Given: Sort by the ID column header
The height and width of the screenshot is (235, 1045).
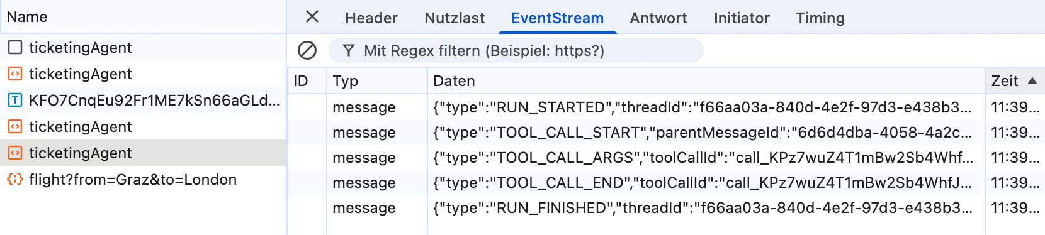Looking at the screenshot, I should (x=307, y=81).
